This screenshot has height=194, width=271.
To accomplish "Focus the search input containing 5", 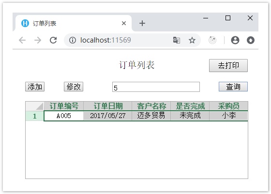I will pos(156,87).
